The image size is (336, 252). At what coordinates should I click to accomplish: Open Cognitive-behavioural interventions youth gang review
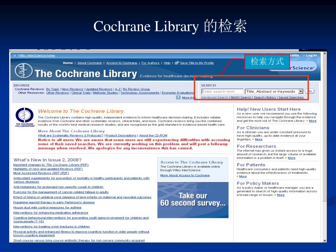[81, 220]
